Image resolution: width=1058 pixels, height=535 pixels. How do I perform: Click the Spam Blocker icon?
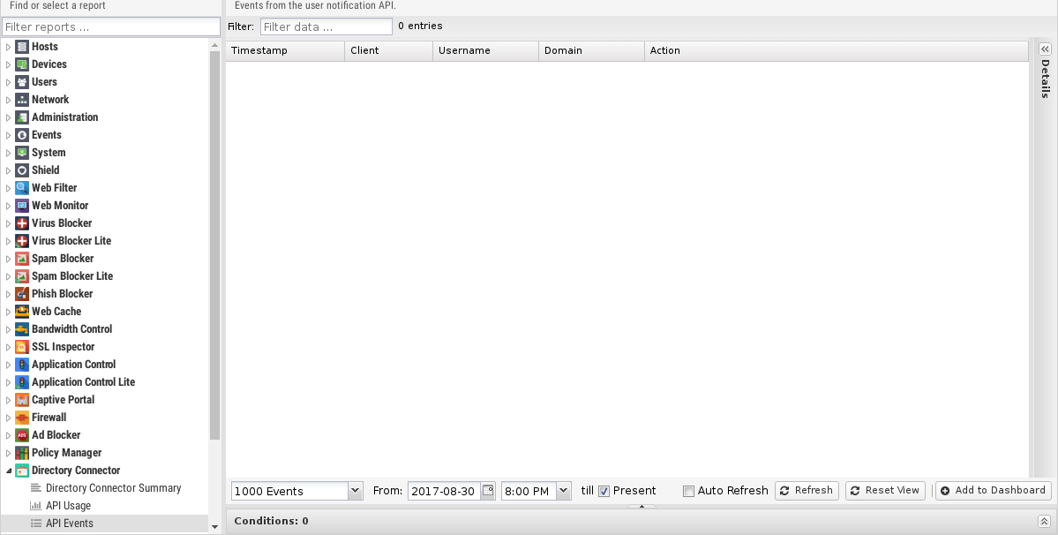[x=21, y=259]
